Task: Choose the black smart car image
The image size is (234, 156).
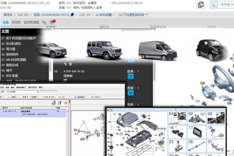Action: click(x=212, y=50)
